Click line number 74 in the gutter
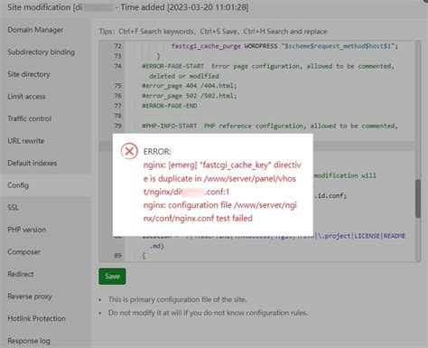This screenshot has height=348, width=428. (x=117, y=66)
